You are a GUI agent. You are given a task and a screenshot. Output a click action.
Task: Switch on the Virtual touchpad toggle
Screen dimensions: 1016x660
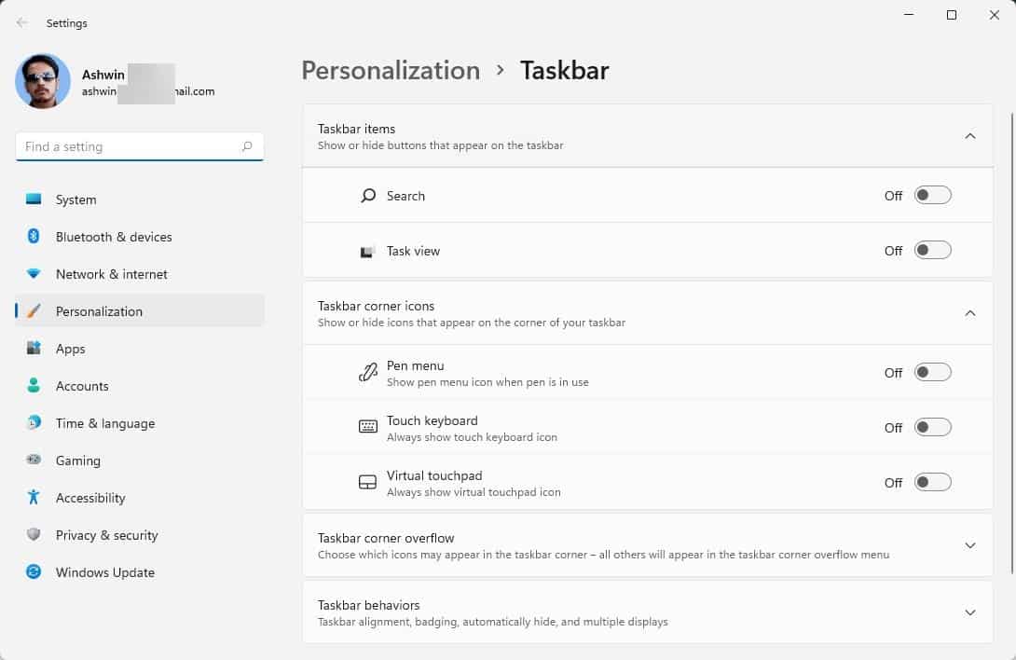pos(932,483)
